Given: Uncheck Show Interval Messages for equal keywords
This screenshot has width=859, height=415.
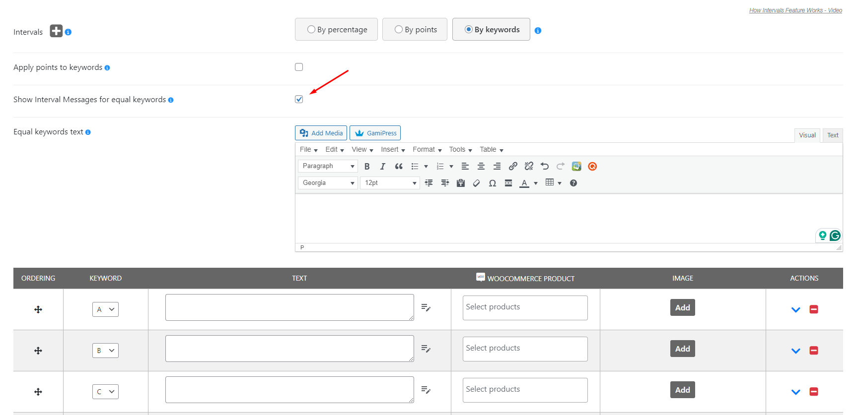Looking at the screenshot, I should point(299,99).
